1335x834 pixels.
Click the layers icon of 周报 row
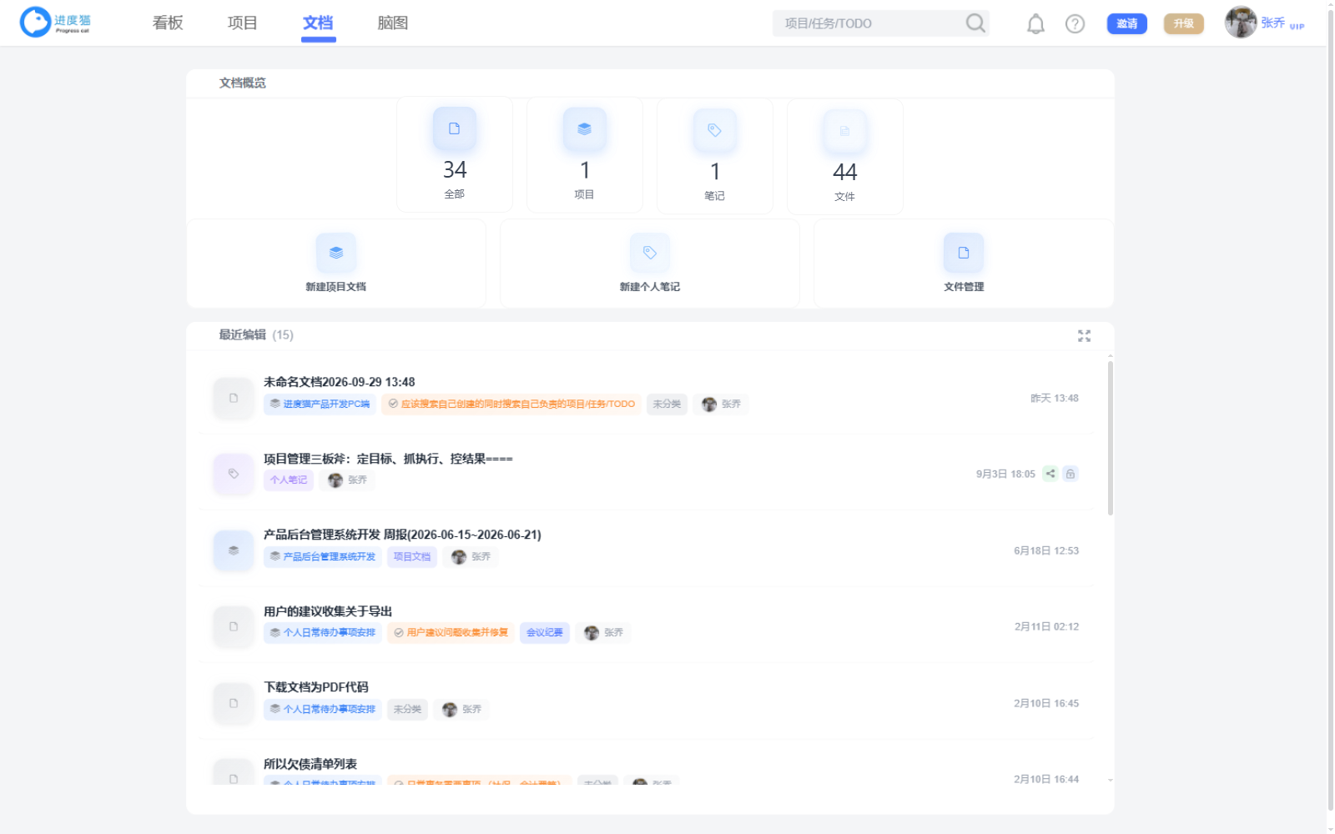(x=234, y=550)
